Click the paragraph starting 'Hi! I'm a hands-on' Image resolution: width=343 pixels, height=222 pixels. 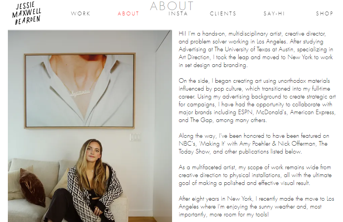256,49
